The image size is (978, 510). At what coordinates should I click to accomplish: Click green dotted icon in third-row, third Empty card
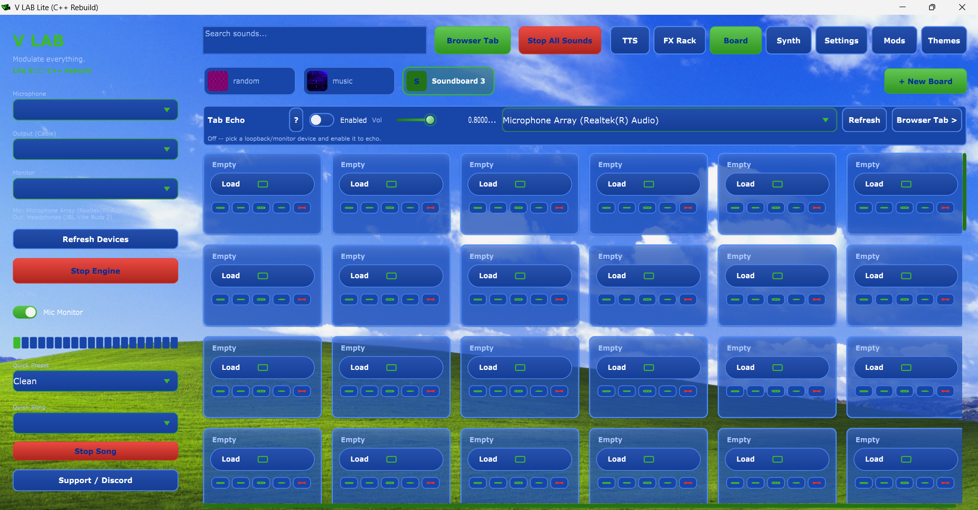pyautogui.click(x=518, y=391)
